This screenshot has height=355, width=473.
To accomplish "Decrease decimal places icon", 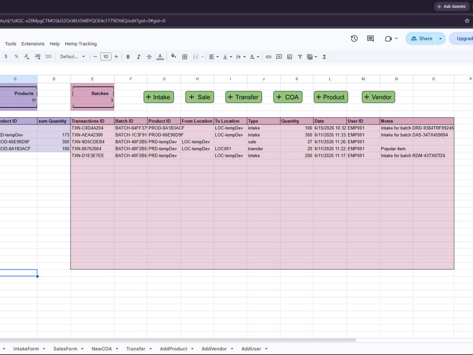I will coord(27,57).
